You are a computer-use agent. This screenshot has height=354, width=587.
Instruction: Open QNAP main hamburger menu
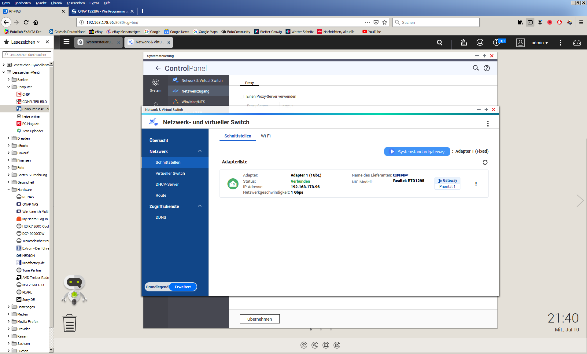(x=66, y=42)
